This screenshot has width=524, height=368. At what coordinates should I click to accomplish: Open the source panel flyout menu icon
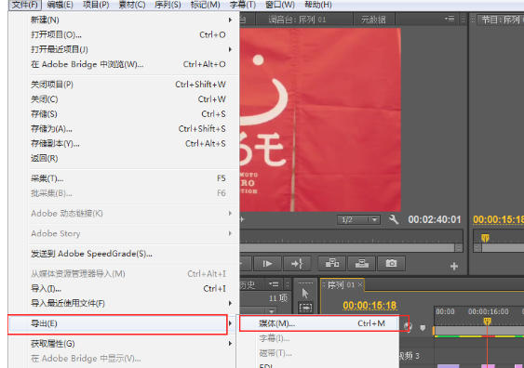coord(450,19)
